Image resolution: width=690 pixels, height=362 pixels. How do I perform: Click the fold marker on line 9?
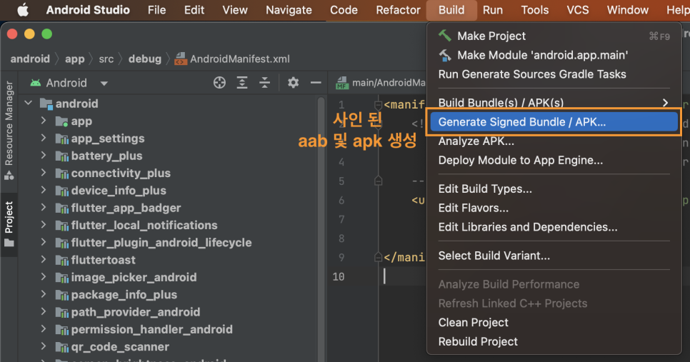coord(378,257)
